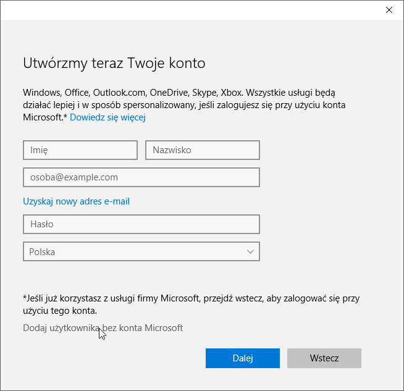The height and width of the screenshot is (391, 404).
Task: Activate the Hasło password field
Action: [x=141, y=224]
